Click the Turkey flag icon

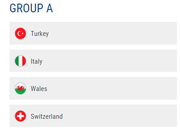click(20, 33)
